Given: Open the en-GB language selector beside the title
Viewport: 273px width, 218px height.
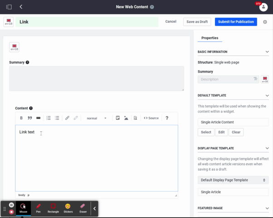Looking at the screenshot, I should (x=9, y=22).
